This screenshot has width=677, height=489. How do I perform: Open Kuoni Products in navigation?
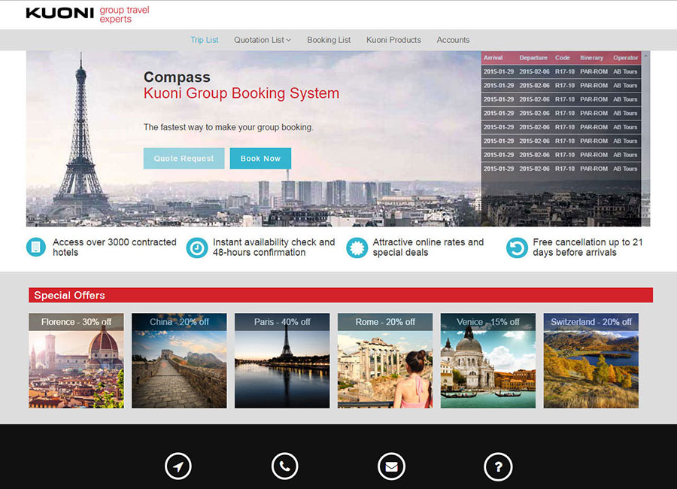coord(393,40)
